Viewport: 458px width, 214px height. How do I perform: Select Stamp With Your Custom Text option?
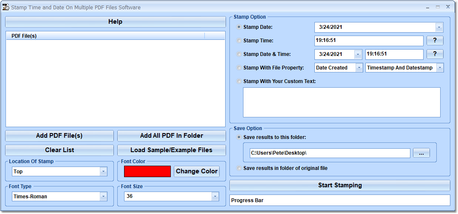(239, 81)
